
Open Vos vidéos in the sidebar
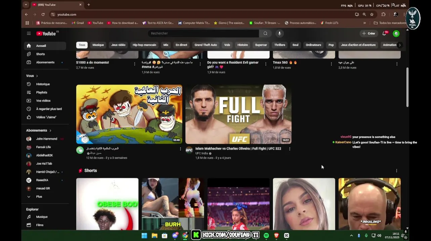(x=45, y=101)
